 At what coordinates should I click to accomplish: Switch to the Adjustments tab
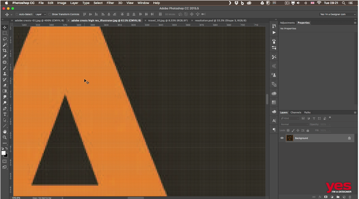[287, 23]
